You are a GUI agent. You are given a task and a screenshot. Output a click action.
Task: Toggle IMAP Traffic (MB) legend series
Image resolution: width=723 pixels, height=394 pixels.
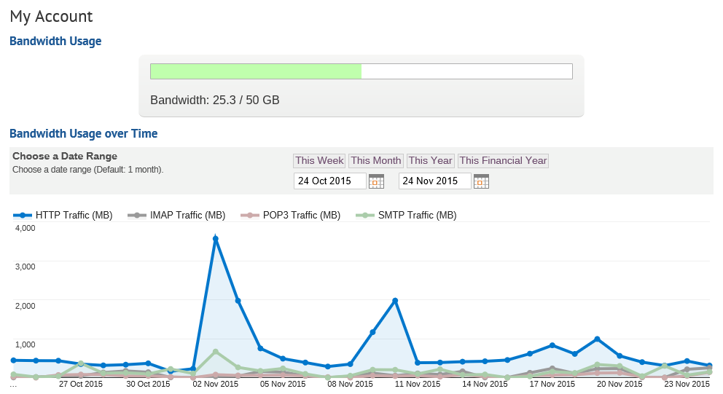point(176,215)
